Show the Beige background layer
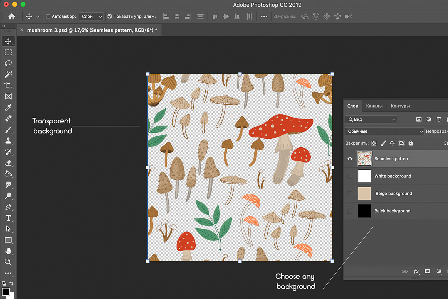Image resolution: width=448 pixels, height=299 pixels. pos(350,194)
